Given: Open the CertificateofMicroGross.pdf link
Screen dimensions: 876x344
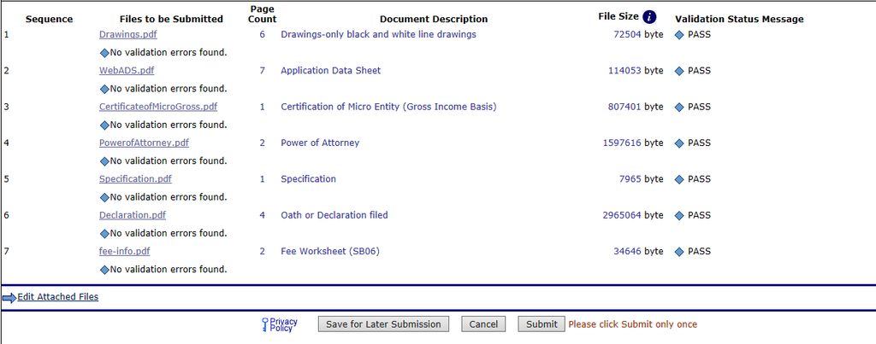Looking at the screenshot, I should 158,107.
